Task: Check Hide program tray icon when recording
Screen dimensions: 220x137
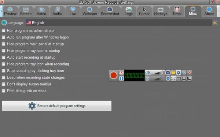Action: coord(3,64)
